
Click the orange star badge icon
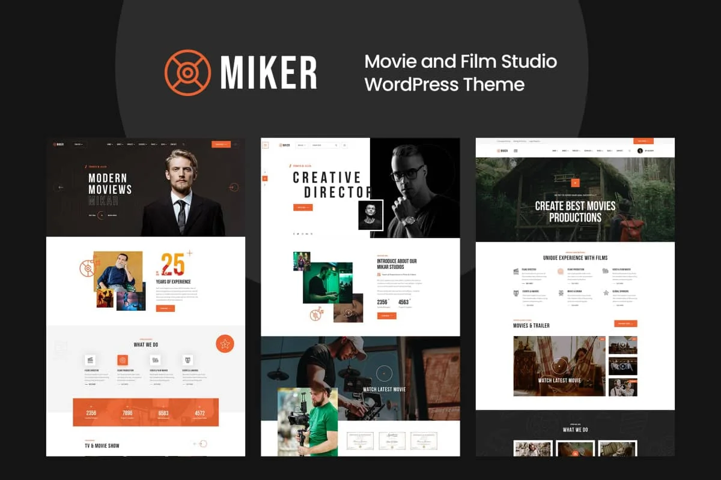click(x=225, y=344)
